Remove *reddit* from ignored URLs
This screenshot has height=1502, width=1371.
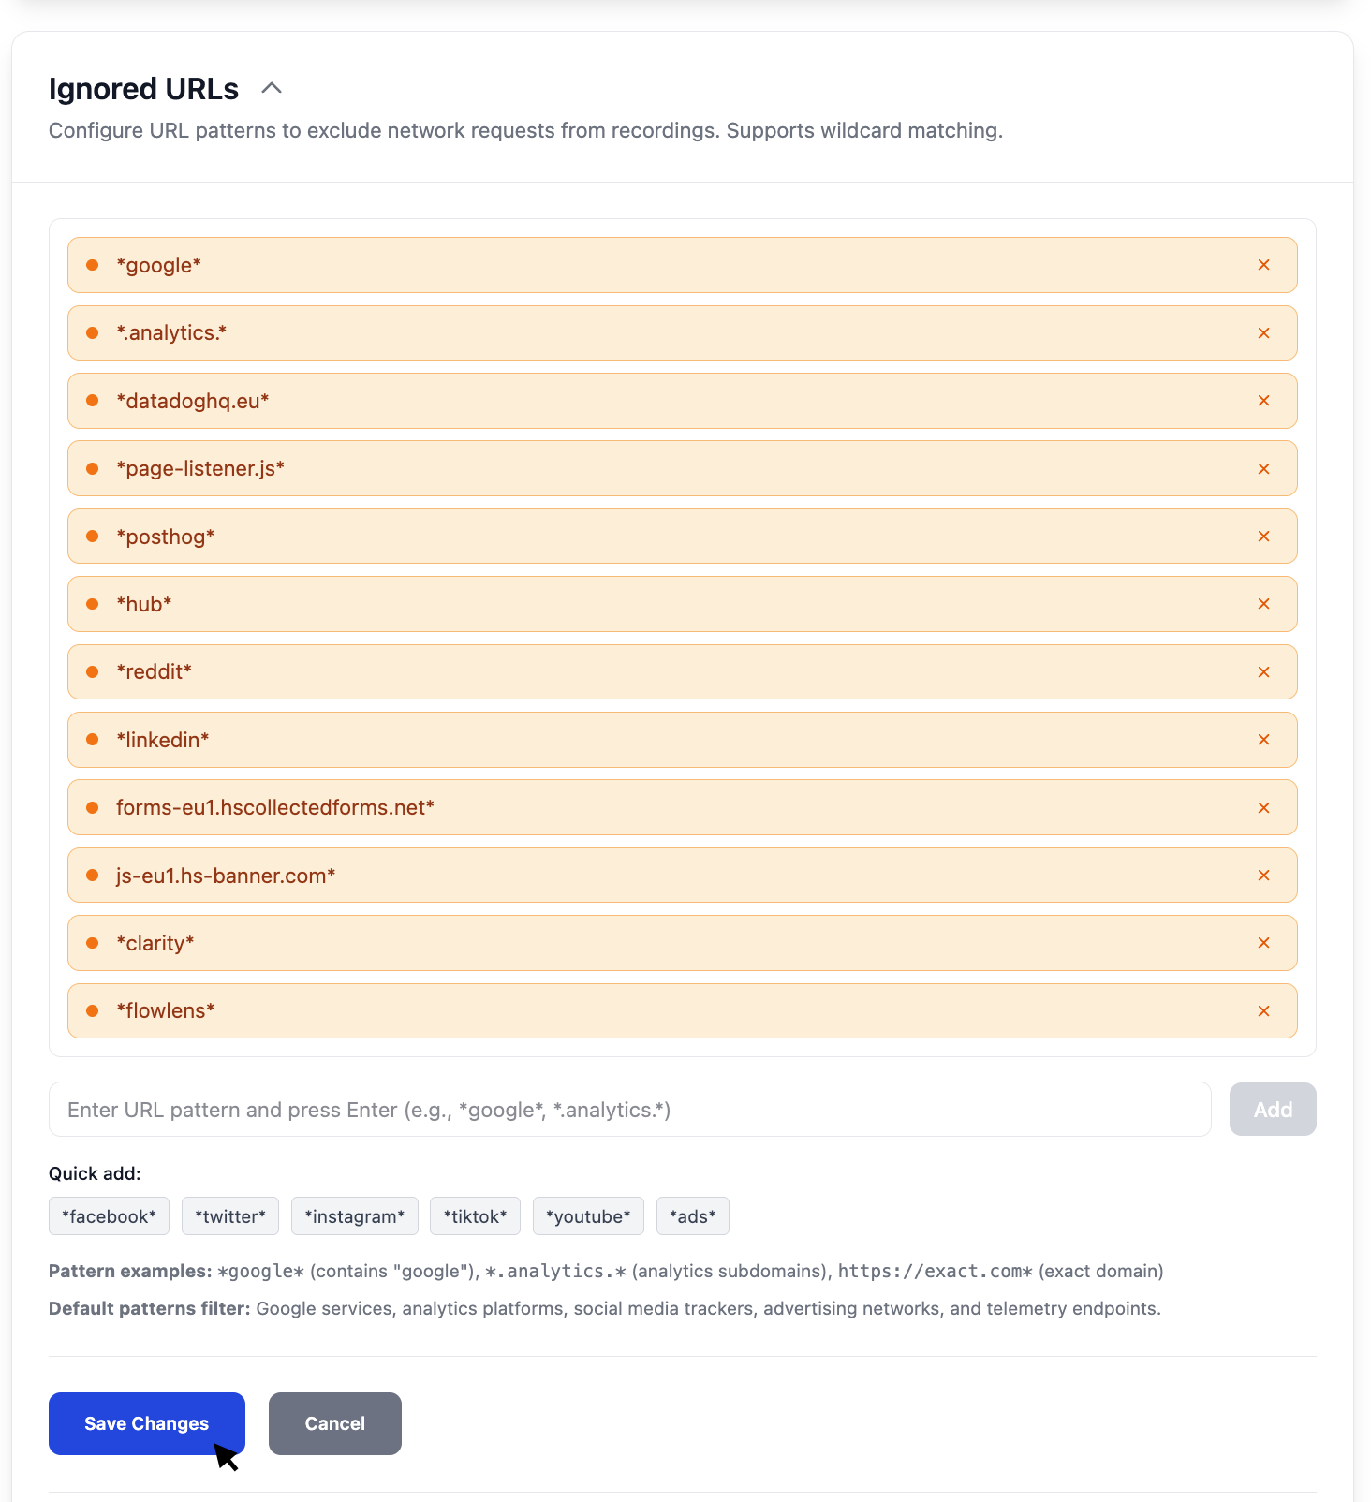click(1263, 672)
